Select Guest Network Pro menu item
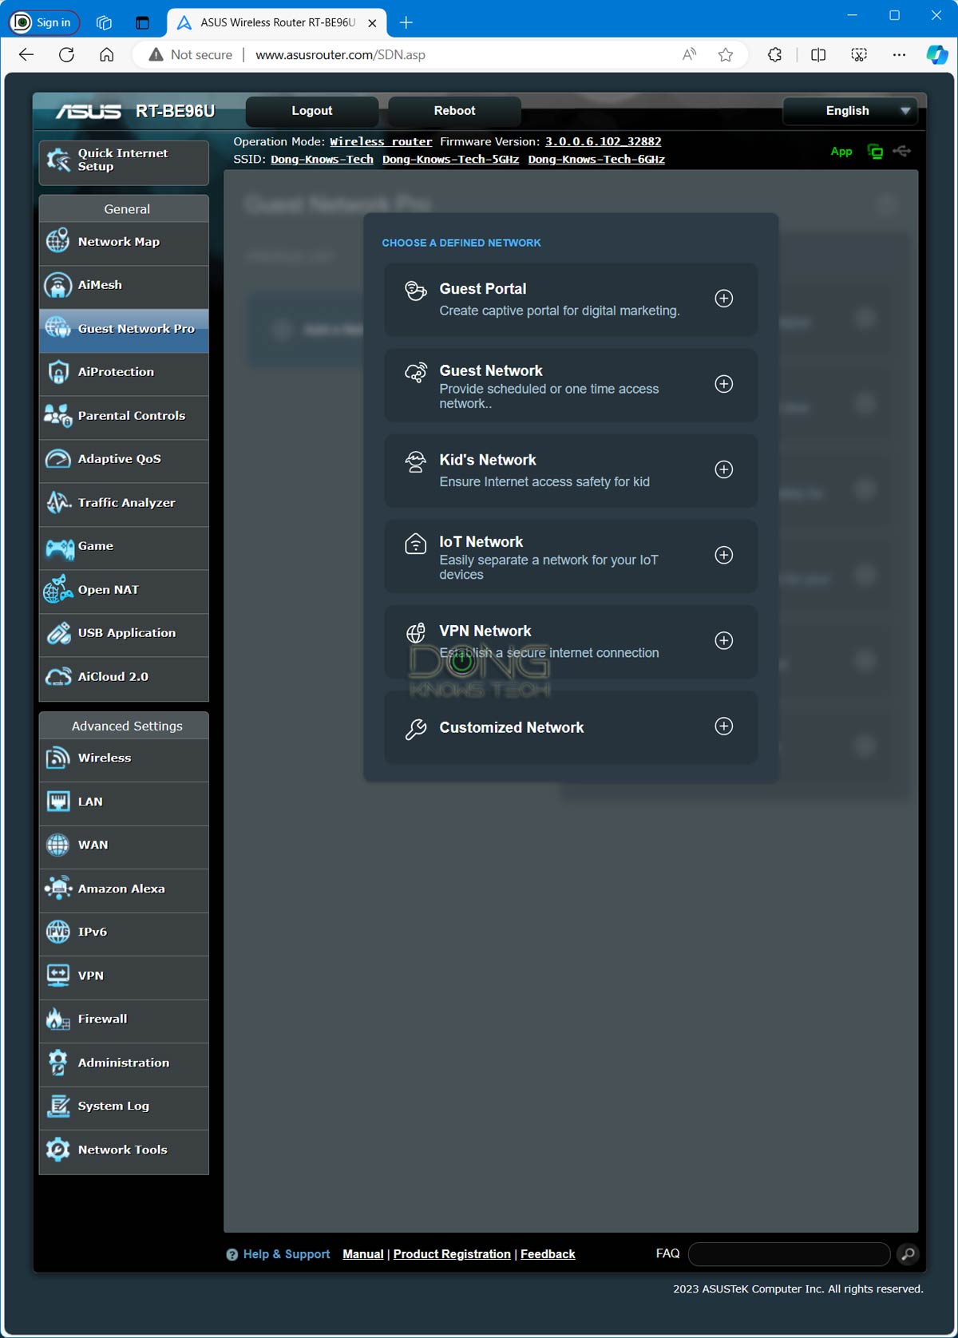 coord(124,330)
